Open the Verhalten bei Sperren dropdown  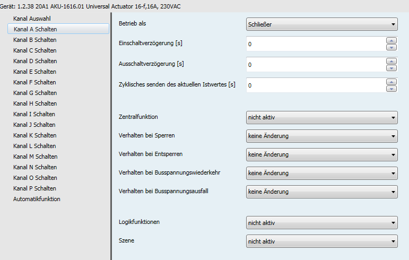tap(321, 136)
